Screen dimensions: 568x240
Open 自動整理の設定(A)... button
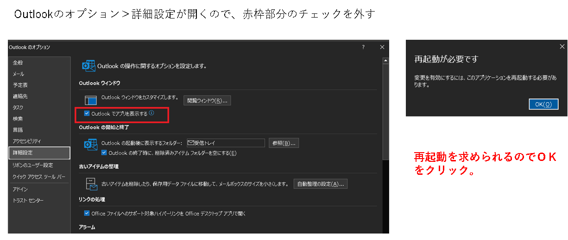[321, 184]
